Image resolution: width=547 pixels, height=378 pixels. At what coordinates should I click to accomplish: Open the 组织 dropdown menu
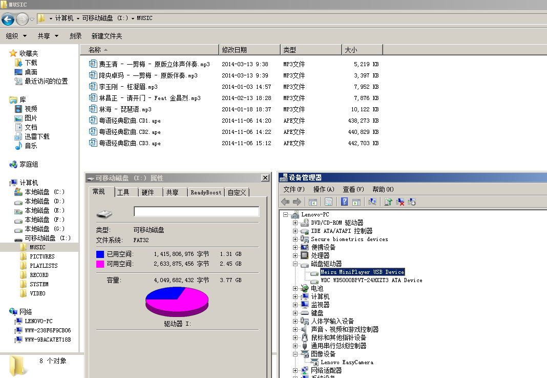[16, 36]
